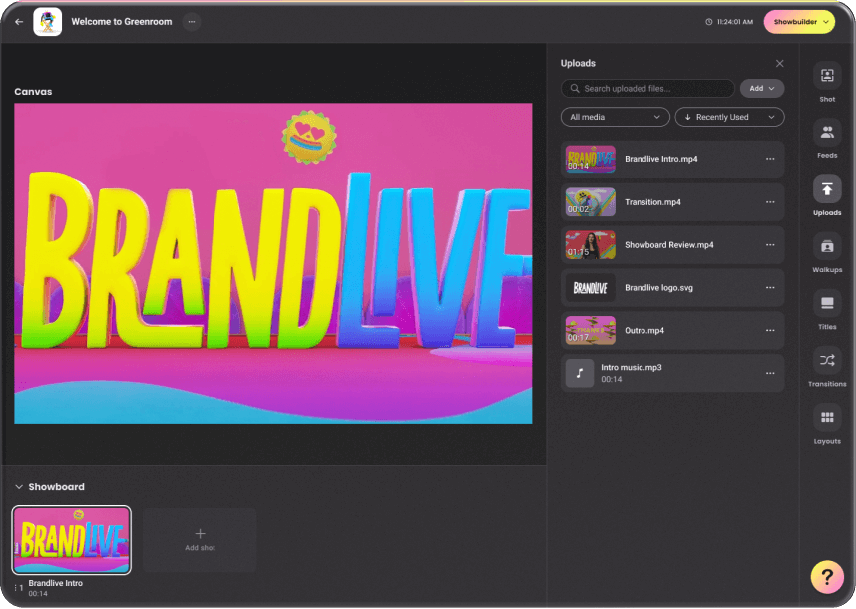Open the options menu beside Welcome to Greenroom
Viewport: 856px width, 609px height.
click(192, 22)
